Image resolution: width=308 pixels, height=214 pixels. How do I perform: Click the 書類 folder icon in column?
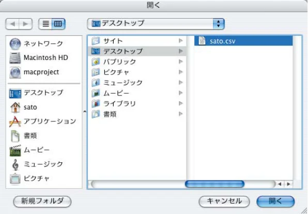point(96,114)
